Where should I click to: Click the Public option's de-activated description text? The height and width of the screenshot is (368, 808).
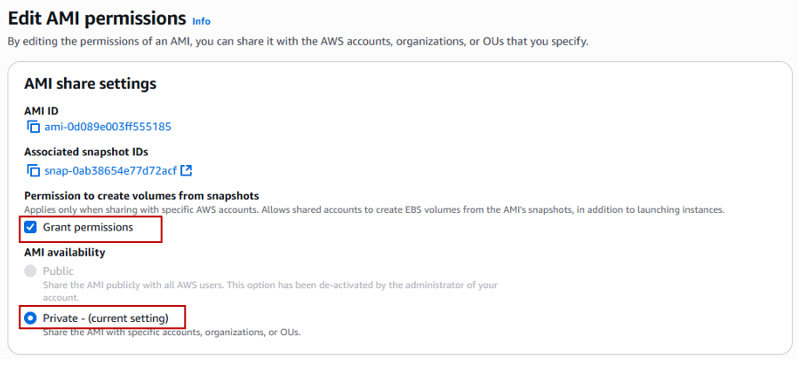pos(270,291)
